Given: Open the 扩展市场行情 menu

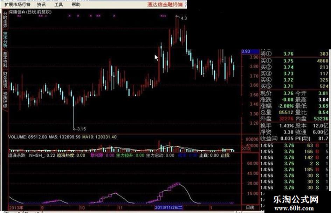Looking at the screenshot, I should 18,5.
